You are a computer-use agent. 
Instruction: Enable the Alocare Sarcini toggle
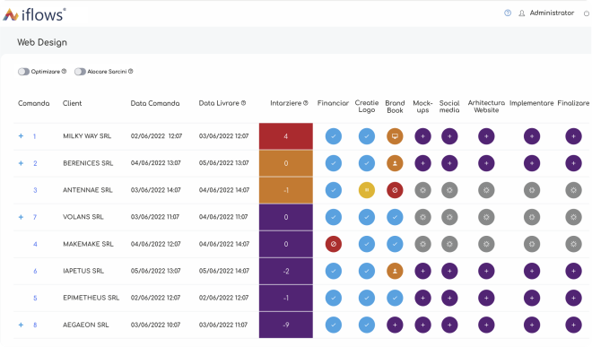tap(80, 72)
